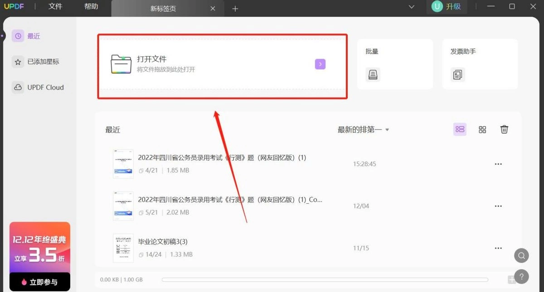
Task: Expand the tab list chevron in title bar
Action: pos(412,6)
